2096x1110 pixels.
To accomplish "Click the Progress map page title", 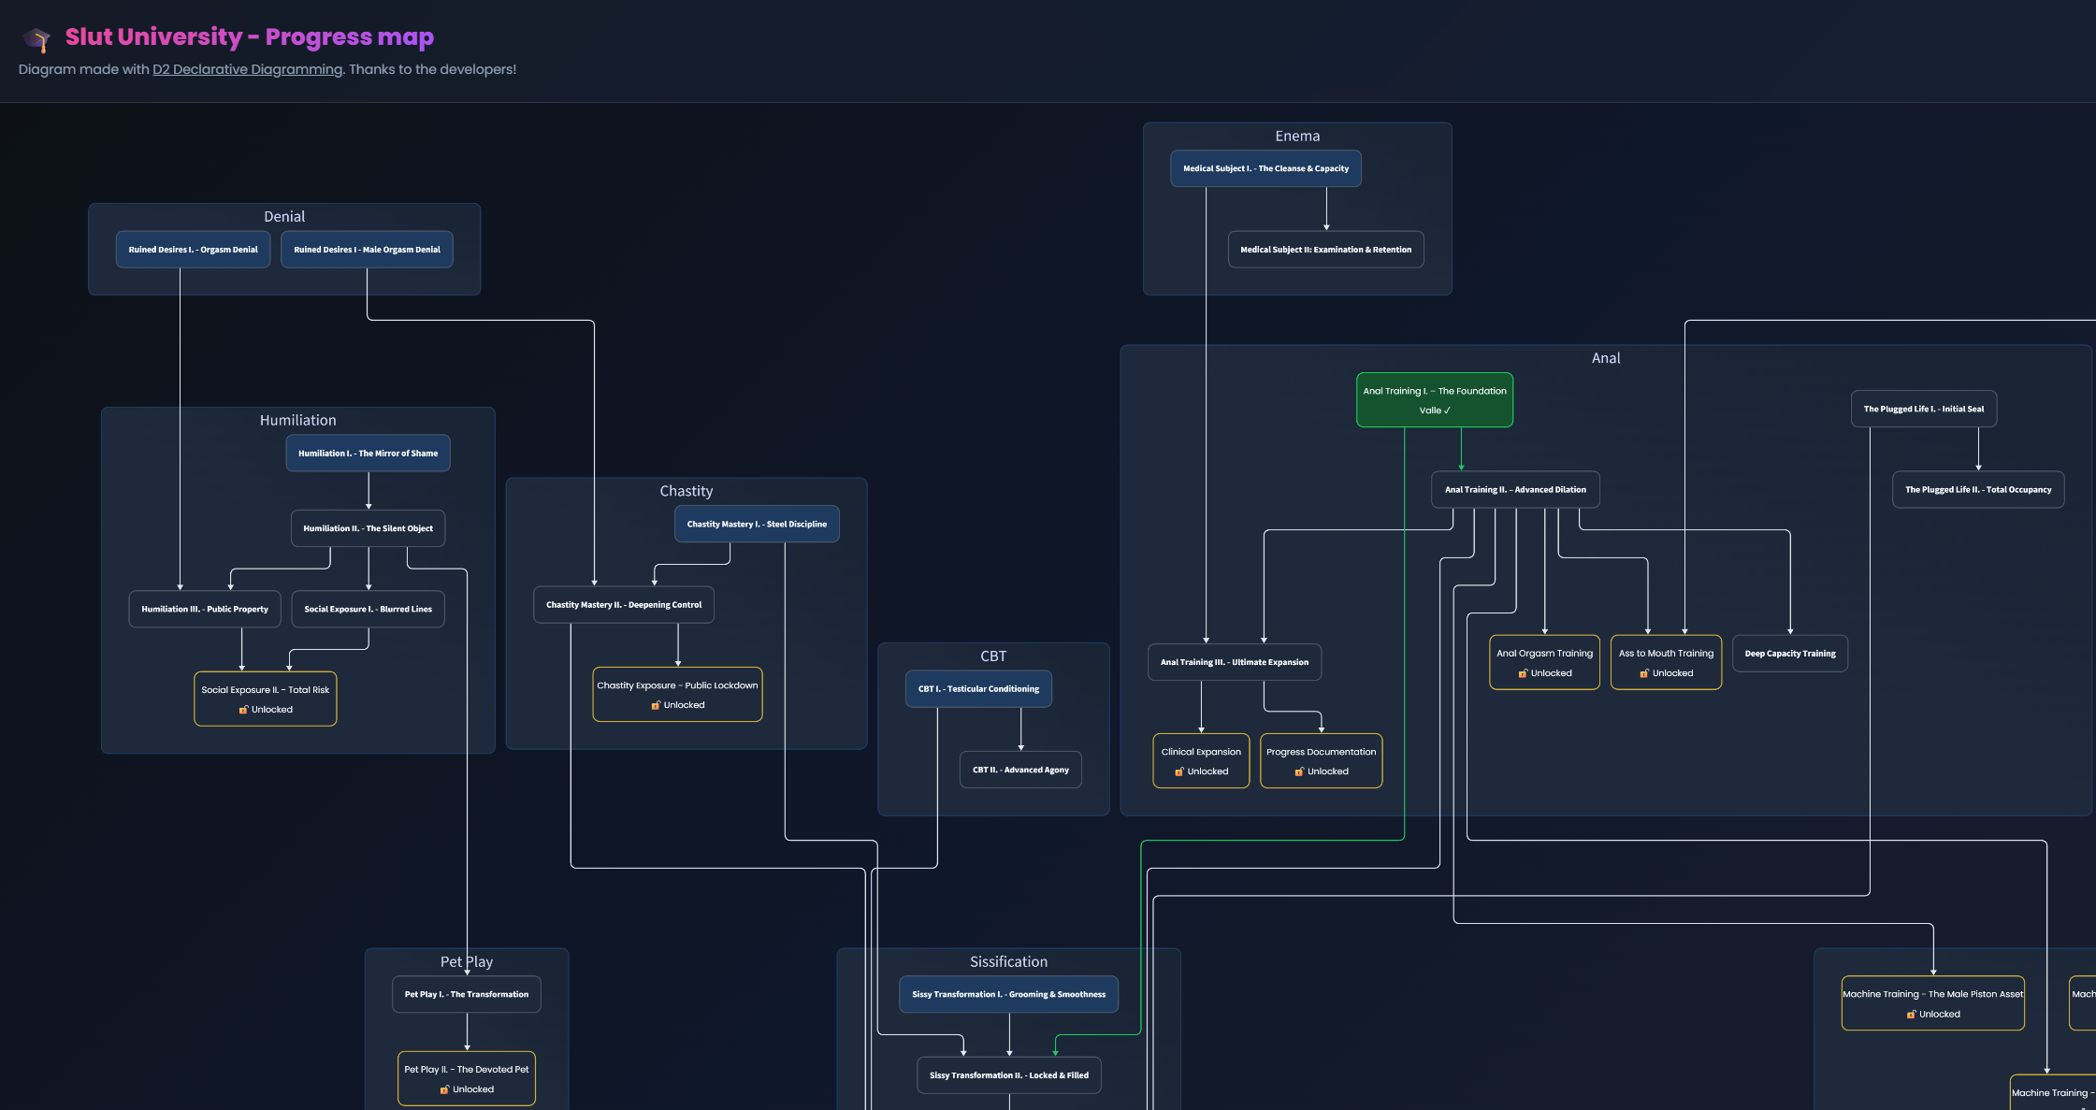I will click(249, 36).
